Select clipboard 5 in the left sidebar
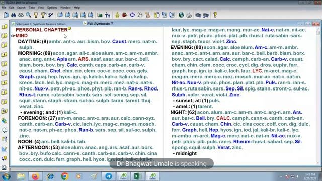Screen dimensions: 322x181 (4, 64)
